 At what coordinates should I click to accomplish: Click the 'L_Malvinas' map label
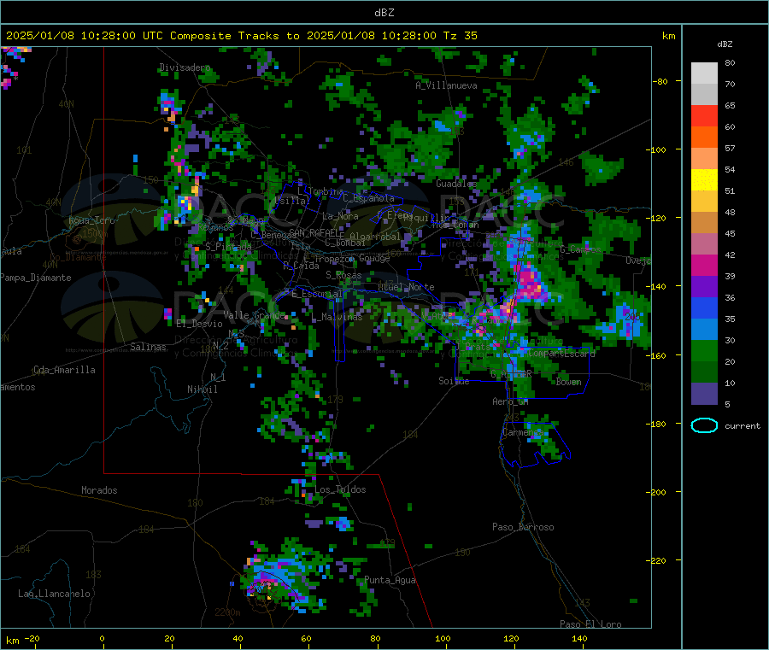click(x=337, y=317)
